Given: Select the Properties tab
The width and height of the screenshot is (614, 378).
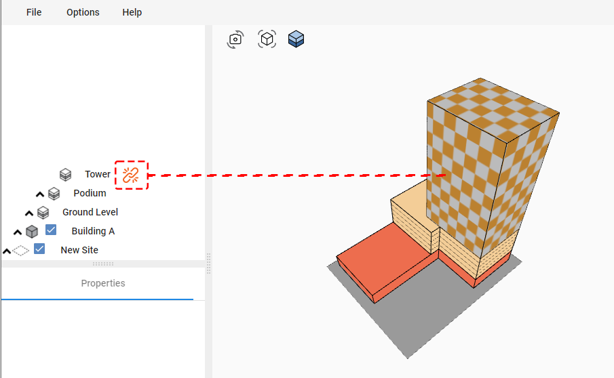Looking at the screenshot, I should [103, 283].
